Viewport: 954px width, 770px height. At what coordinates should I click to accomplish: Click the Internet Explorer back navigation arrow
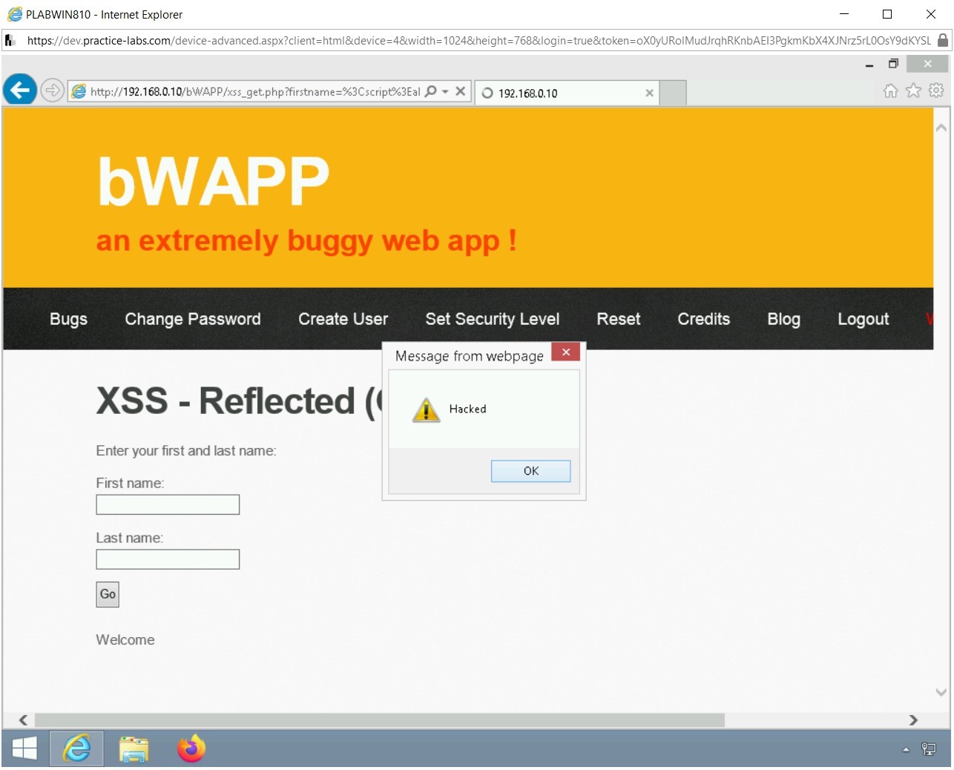pos(19,90)
